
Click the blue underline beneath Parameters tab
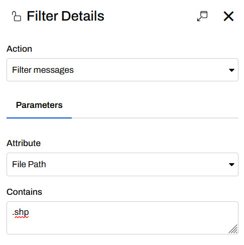tap(39, 118)
